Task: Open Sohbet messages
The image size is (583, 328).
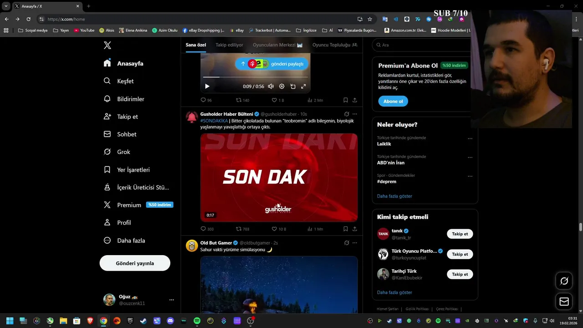Action: pos(120,134)
